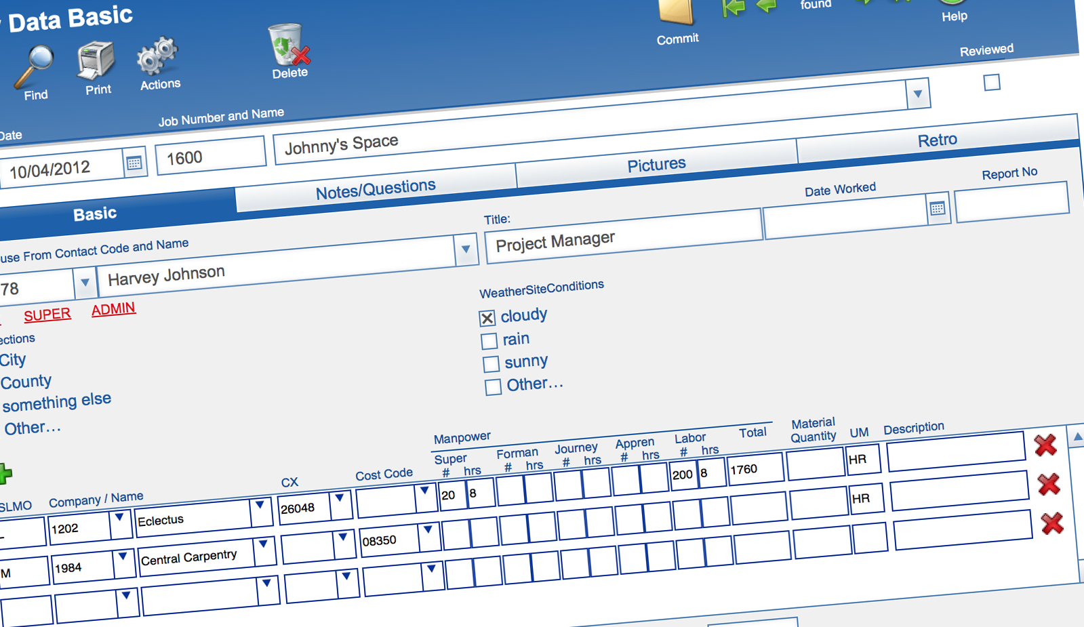Screen dimensions: 1084x627
Task: Click the Project Manager title field
Action: [624, 236]
